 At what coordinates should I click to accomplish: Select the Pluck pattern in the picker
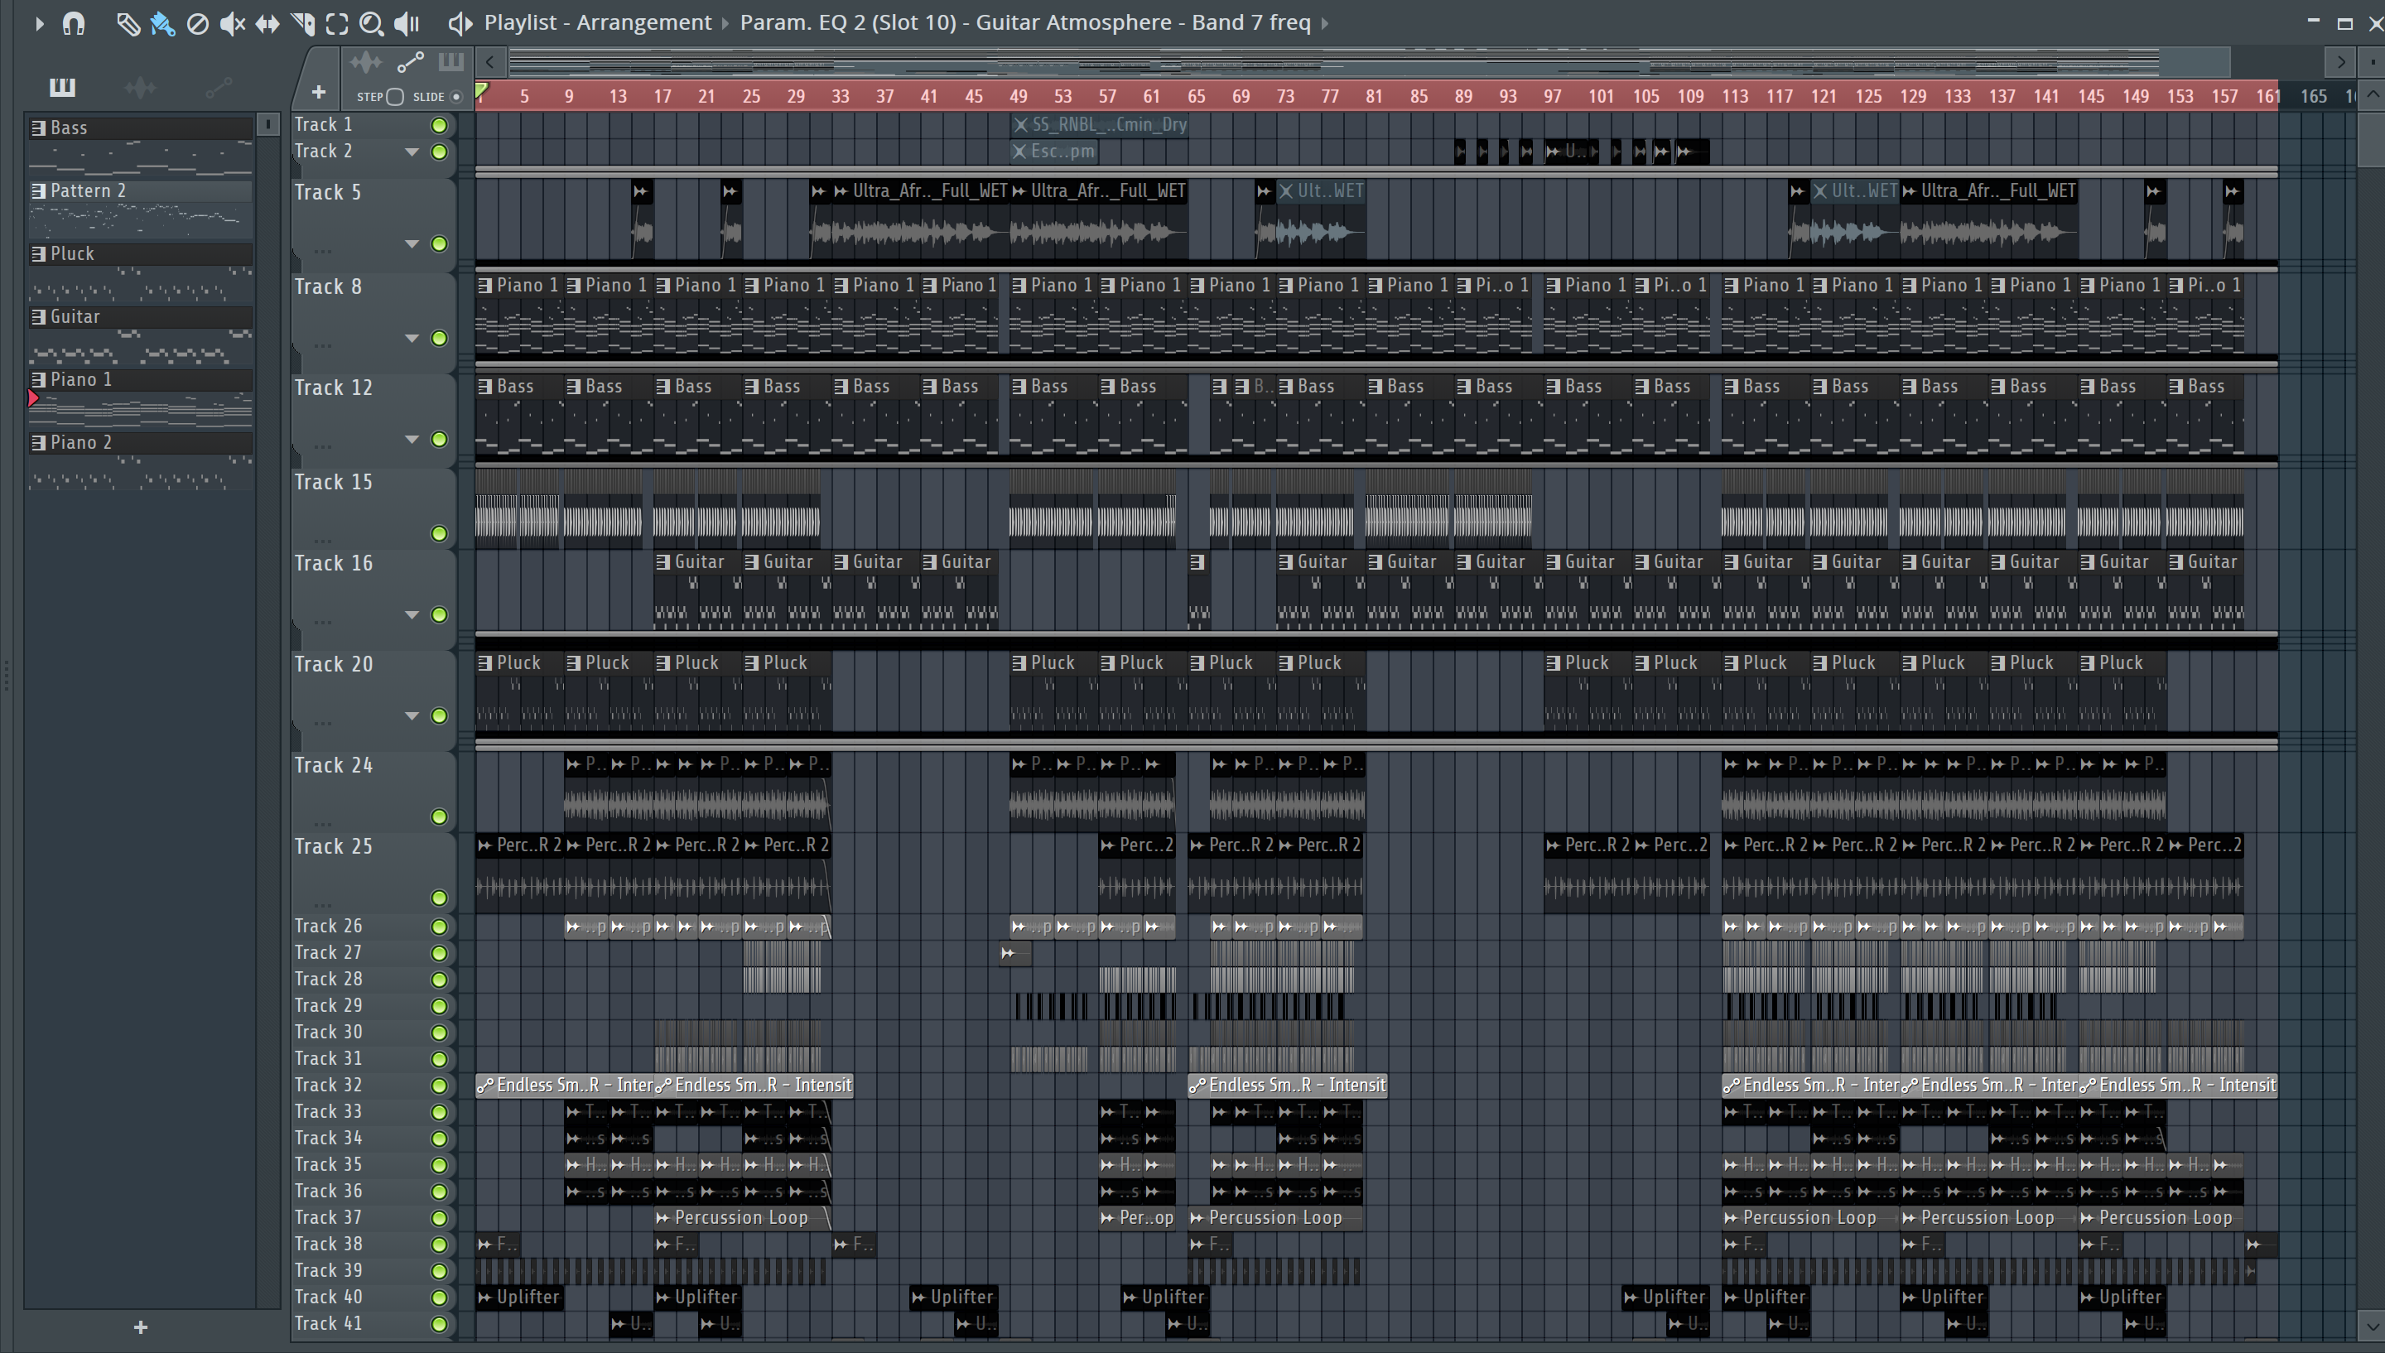click(x=140, y=253)
